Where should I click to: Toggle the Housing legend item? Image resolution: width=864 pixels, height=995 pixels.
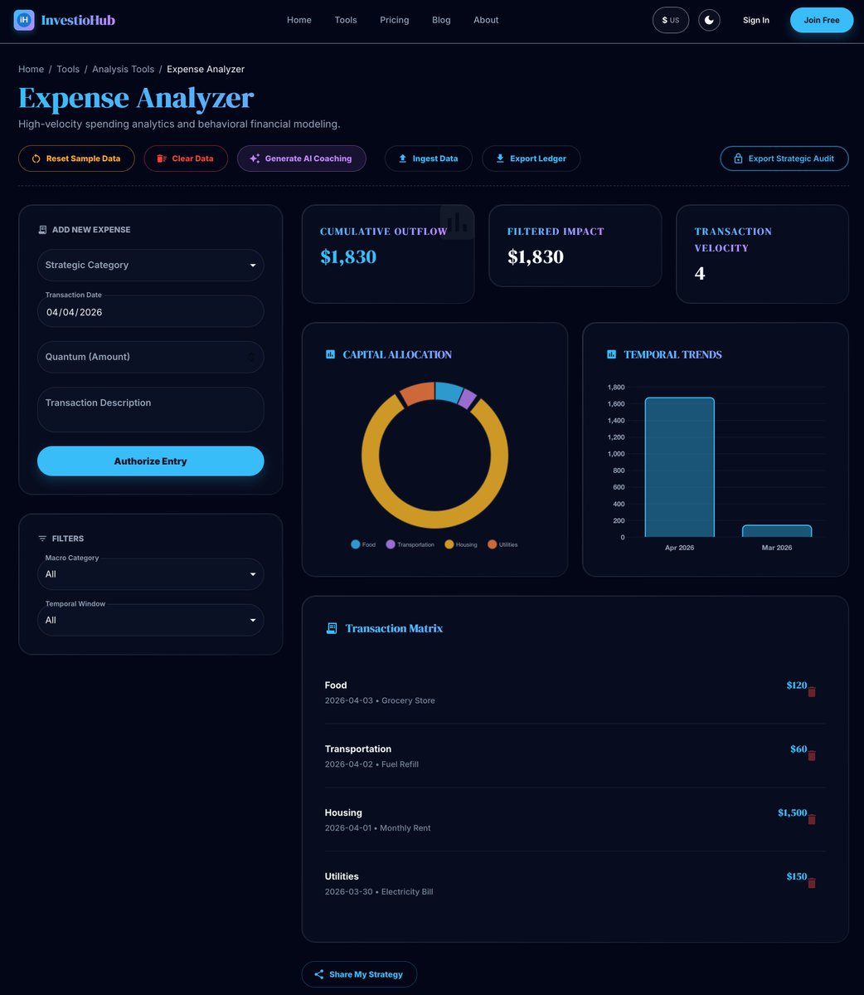pyautogui.click(x=461, y=544)
